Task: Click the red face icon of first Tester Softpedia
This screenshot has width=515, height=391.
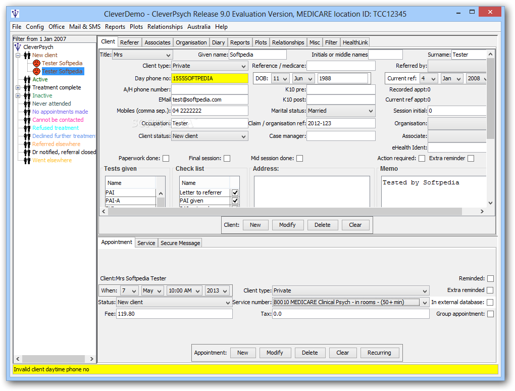Action: pos(36,63)
